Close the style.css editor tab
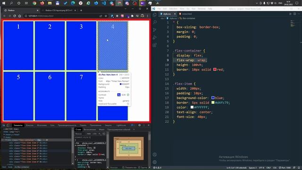This screenshot has height=170, width=302. pyautogui.click(x=175, y=14)
